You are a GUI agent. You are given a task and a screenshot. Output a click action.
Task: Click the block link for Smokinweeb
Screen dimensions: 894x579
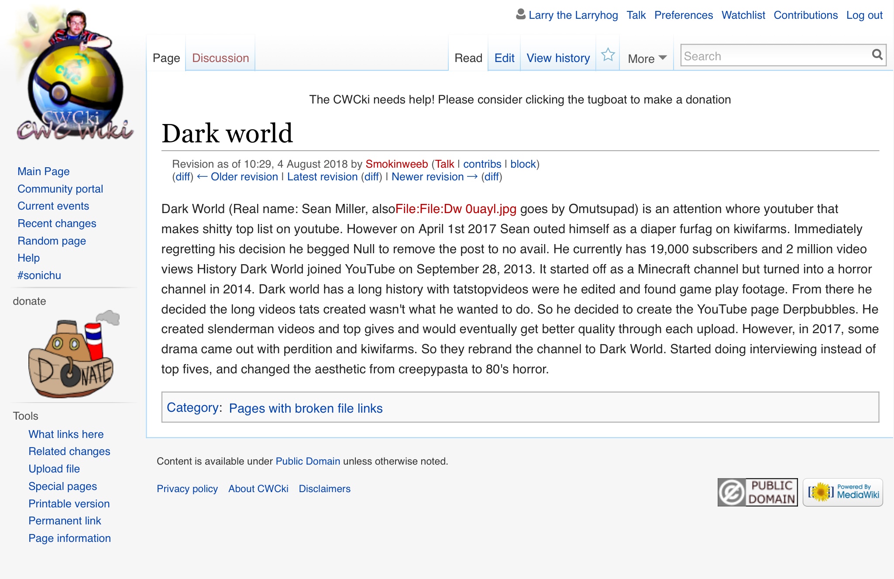click(523, 164)
